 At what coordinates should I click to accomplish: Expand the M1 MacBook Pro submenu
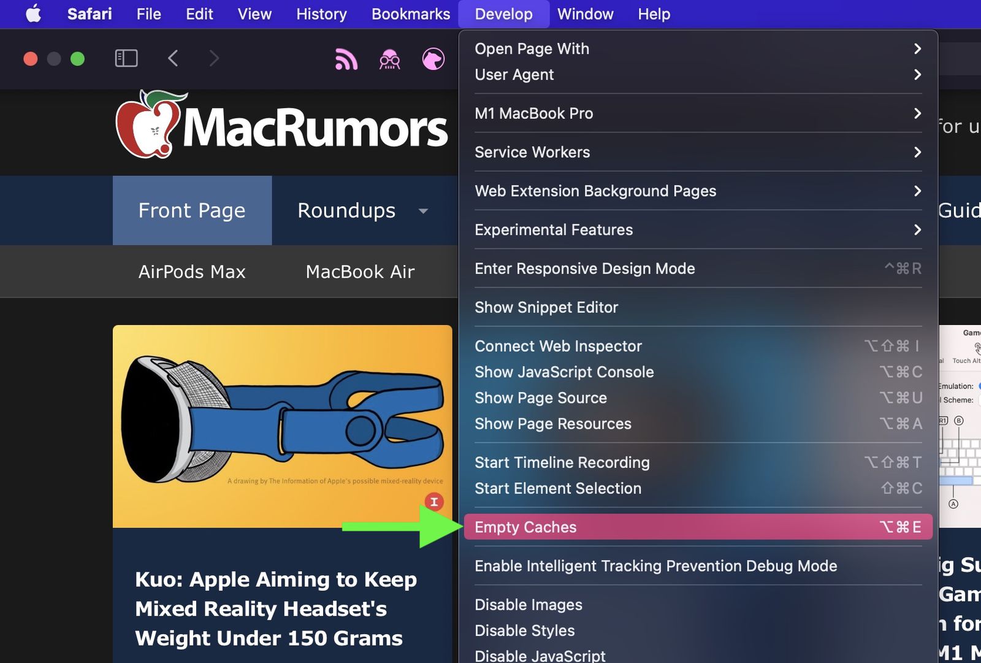[x=698, y=113]
